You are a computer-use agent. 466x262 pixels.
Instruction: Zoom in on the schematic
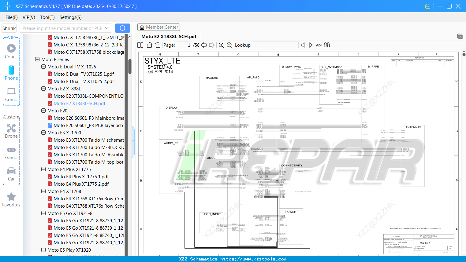pyautogui.click(x=221, y=45)
